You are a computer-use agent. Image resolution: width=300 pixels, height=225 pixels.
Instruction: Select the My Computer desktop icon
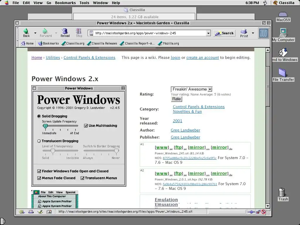(283, 33)
